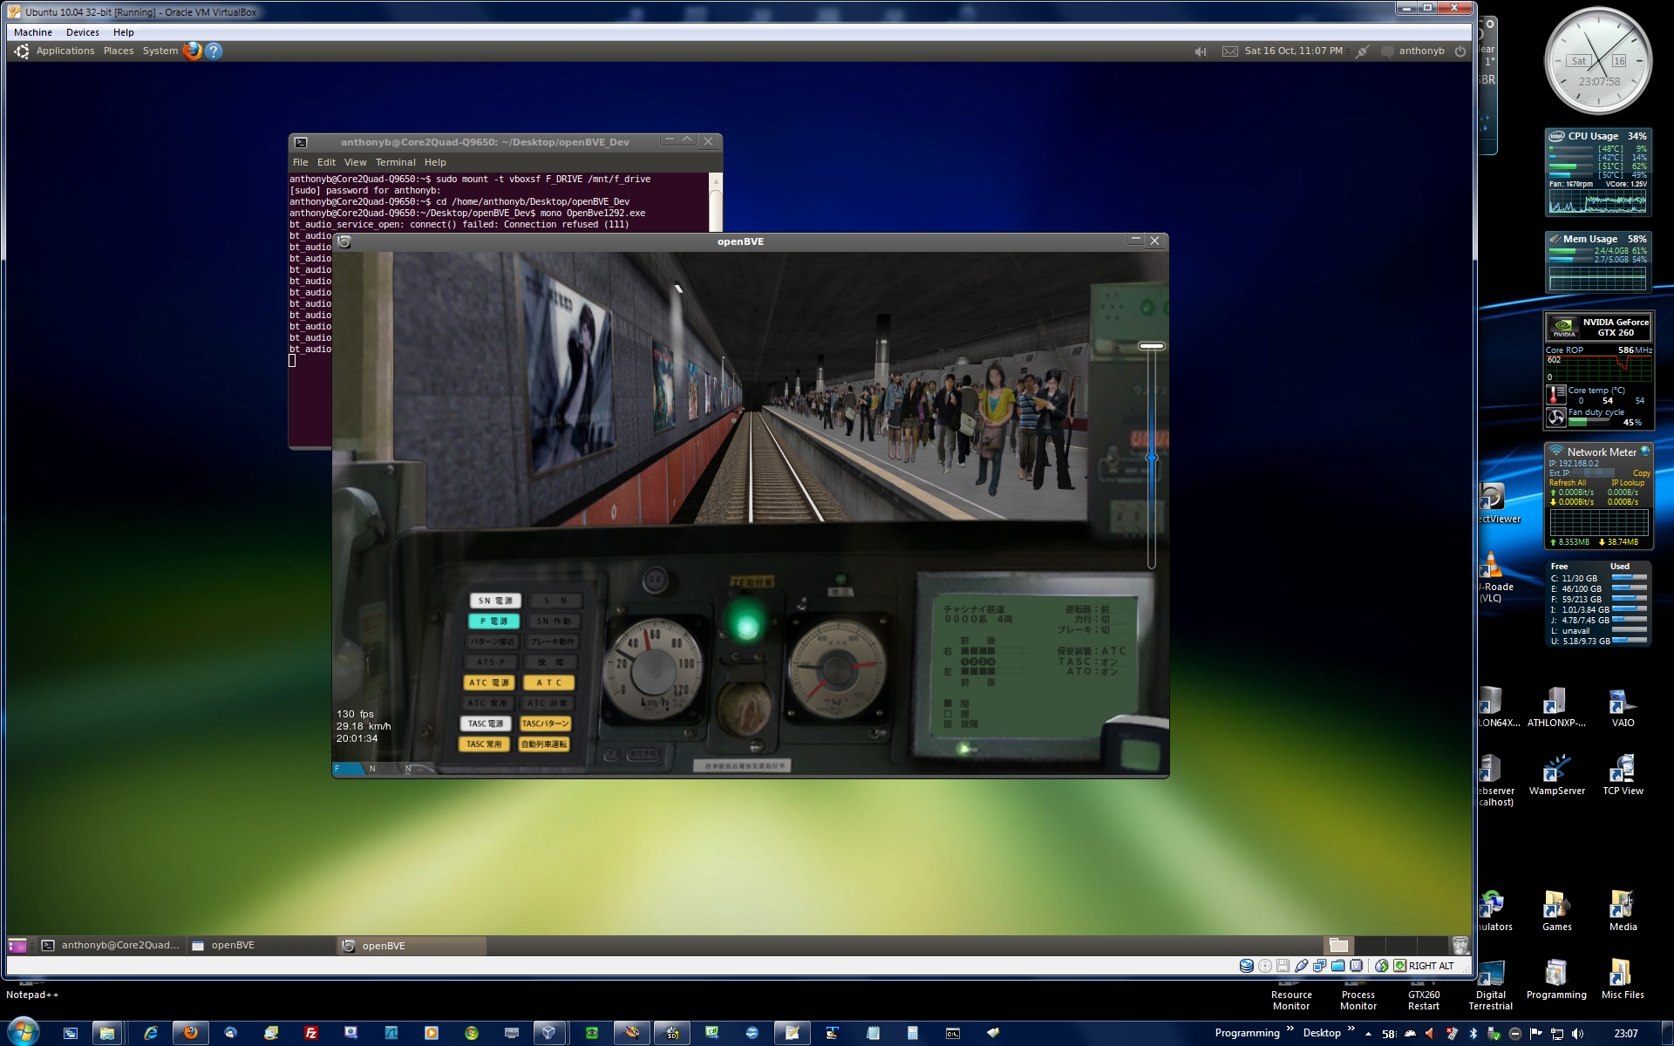Screen dimensions: 1674x1046
Task: Open FileZilla from the Windows taskbar
Action: click(x=310, y=1033)
